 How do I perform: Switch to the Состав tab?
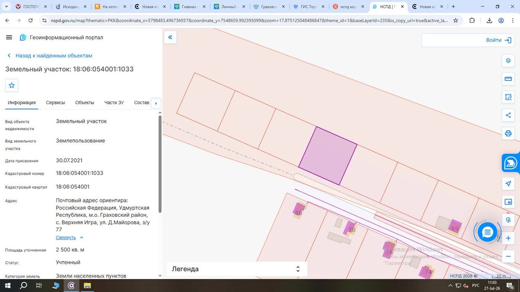[142, 103]
